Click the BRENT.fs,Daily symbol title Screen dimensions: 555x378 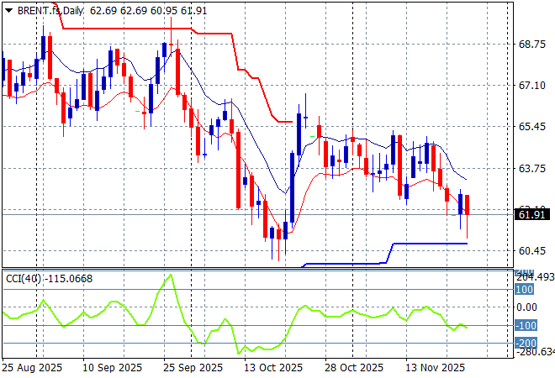pyautogui.click(x=50, y=11)
